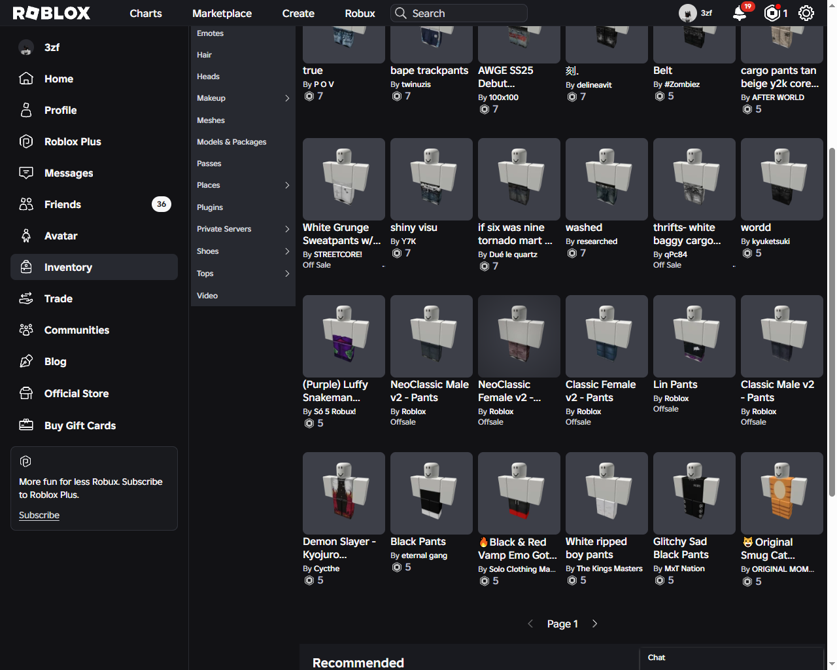Click the Subscribe link

click(39, 515)
